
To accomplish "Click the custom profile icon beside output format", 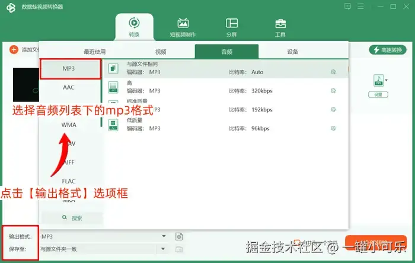I will 179,236.
